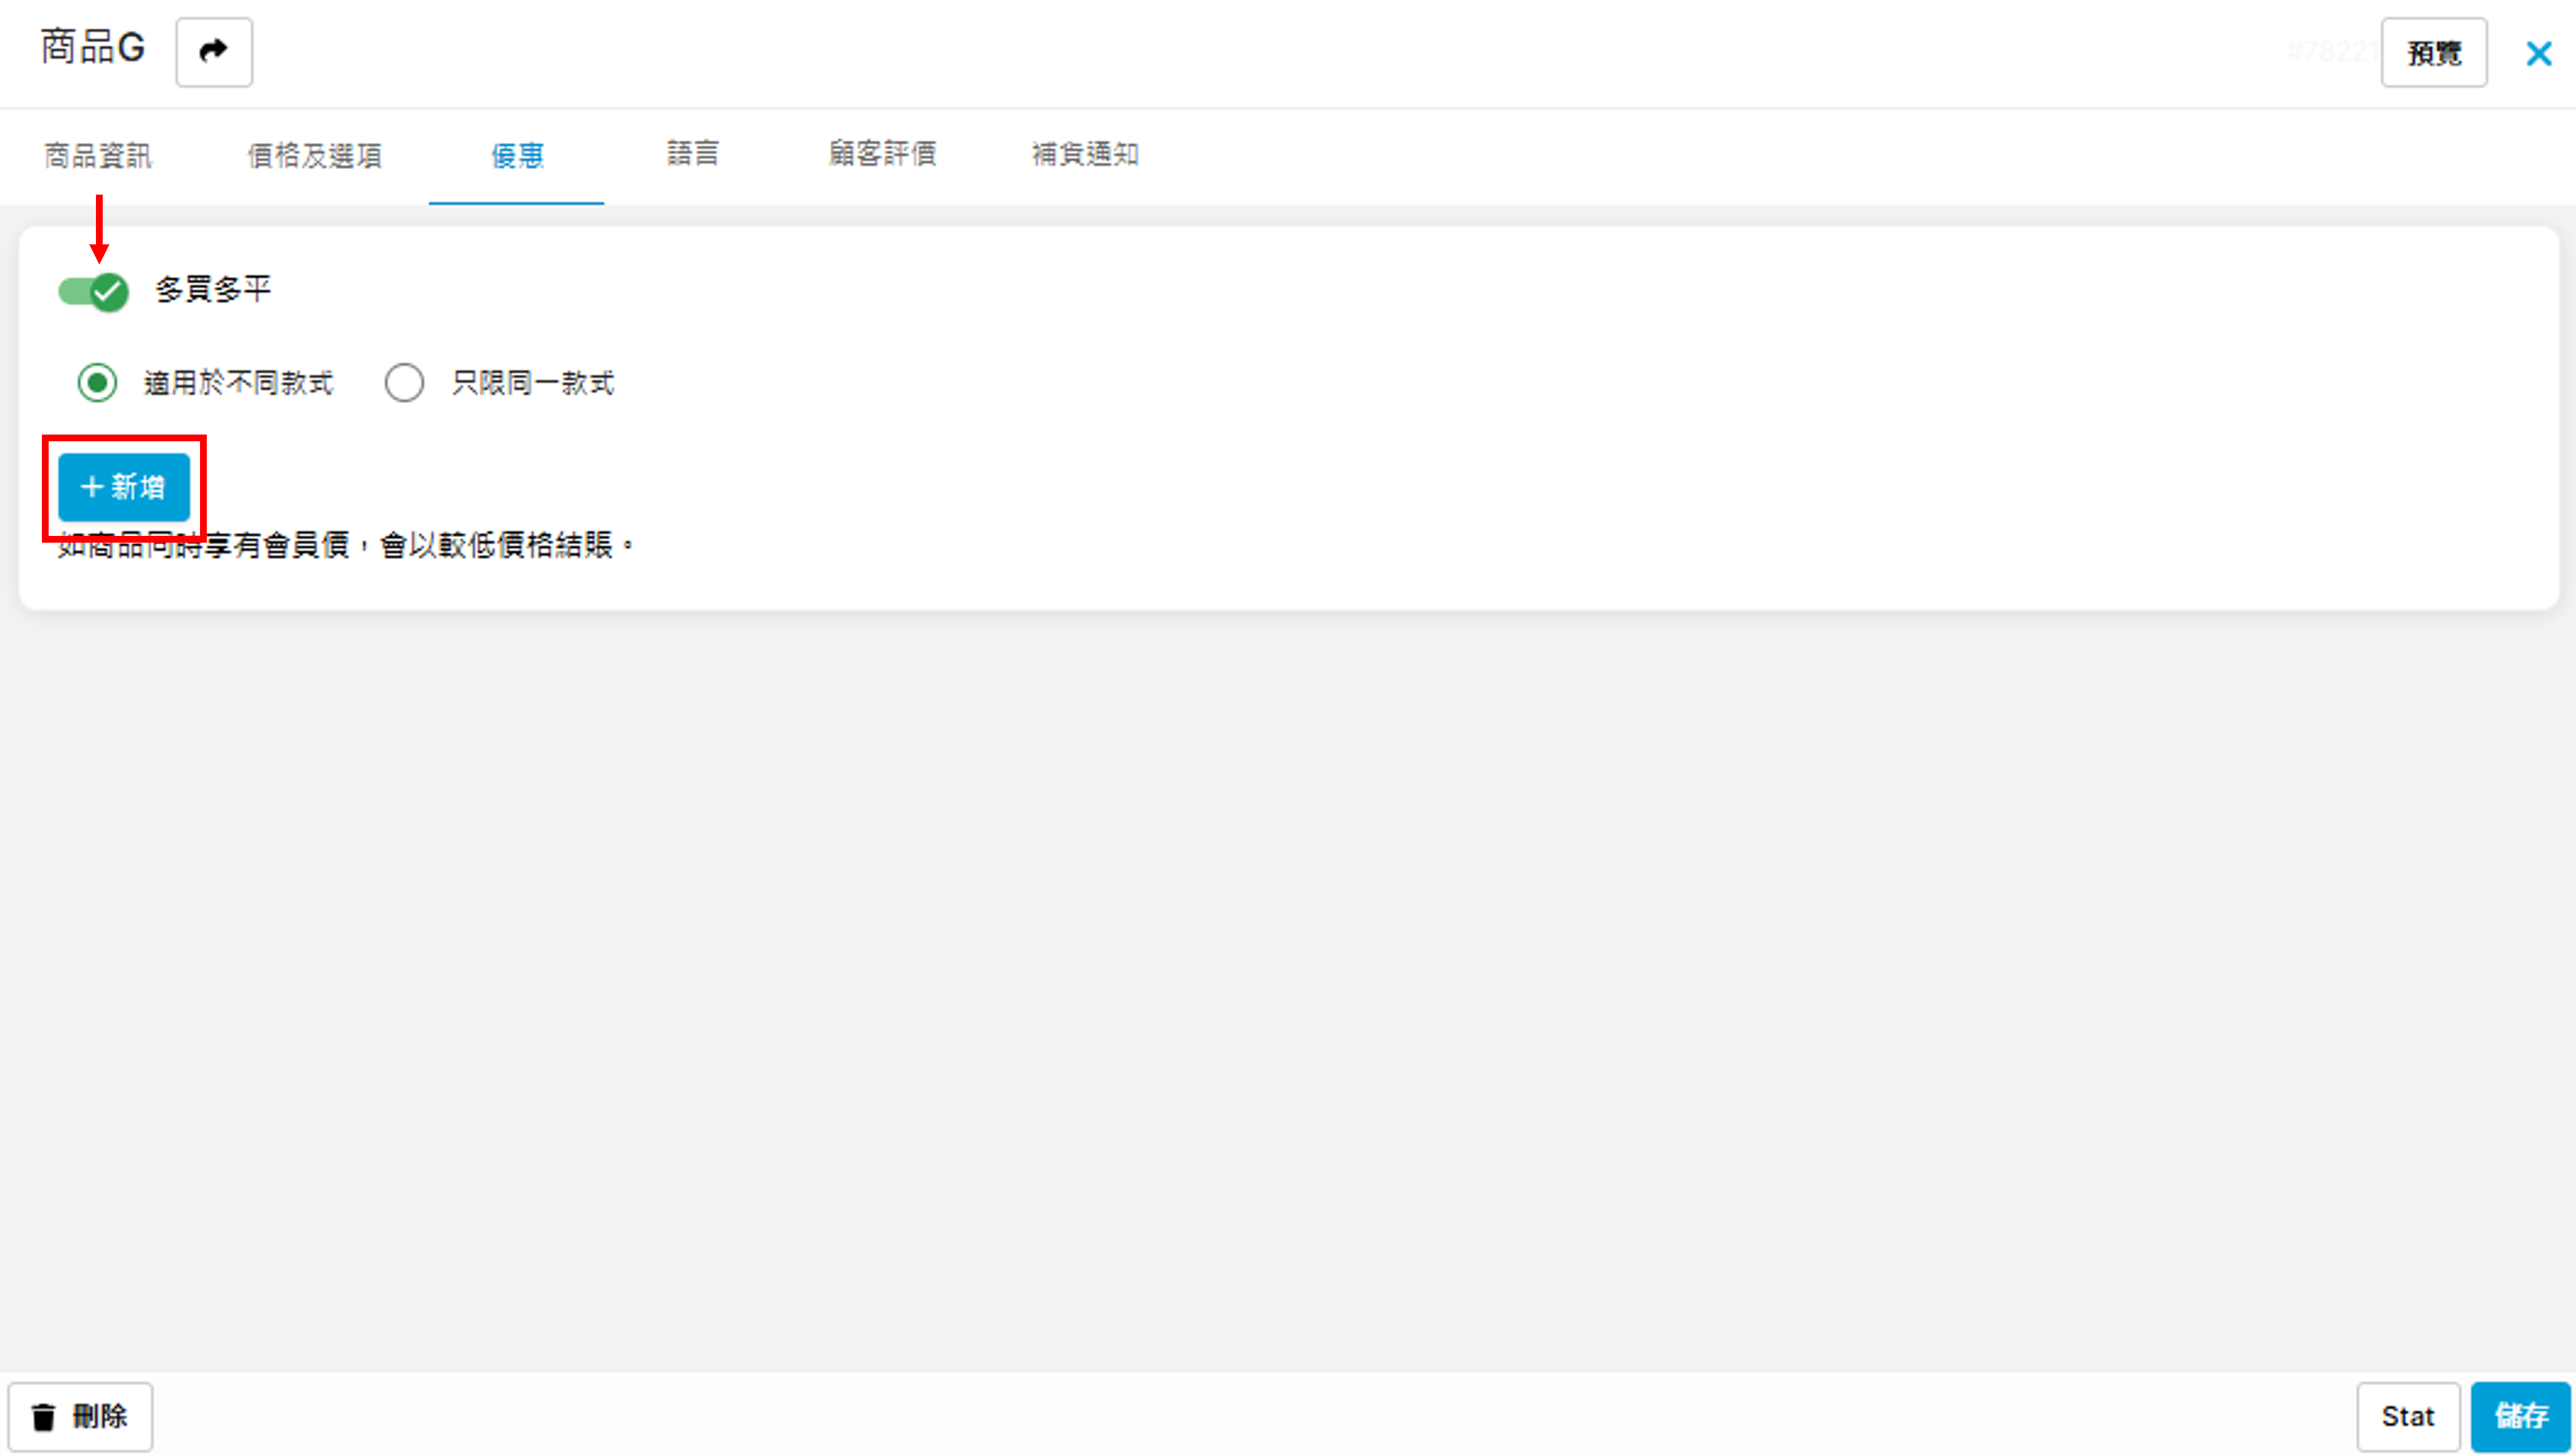Click the trash icon on the 刪除 button

(43, 1416)
